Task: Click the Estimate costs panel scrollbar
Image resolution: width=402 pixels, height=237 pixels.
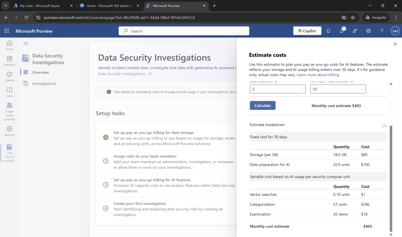Action: (390, 176)
